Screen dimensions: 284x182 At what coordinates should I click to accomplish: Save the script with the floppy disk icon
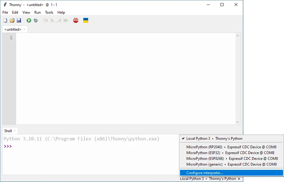(19, 20)
